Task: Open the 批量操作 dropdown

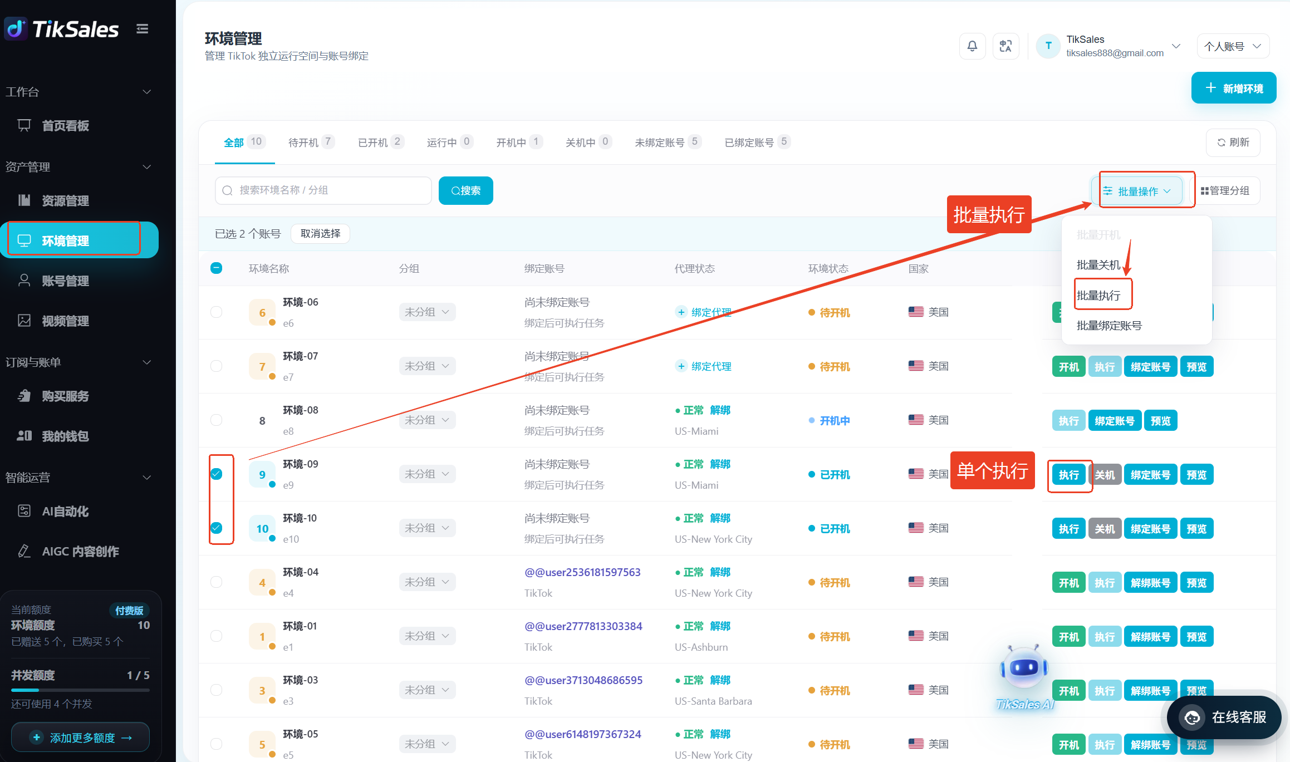Action: point(1137,191)
